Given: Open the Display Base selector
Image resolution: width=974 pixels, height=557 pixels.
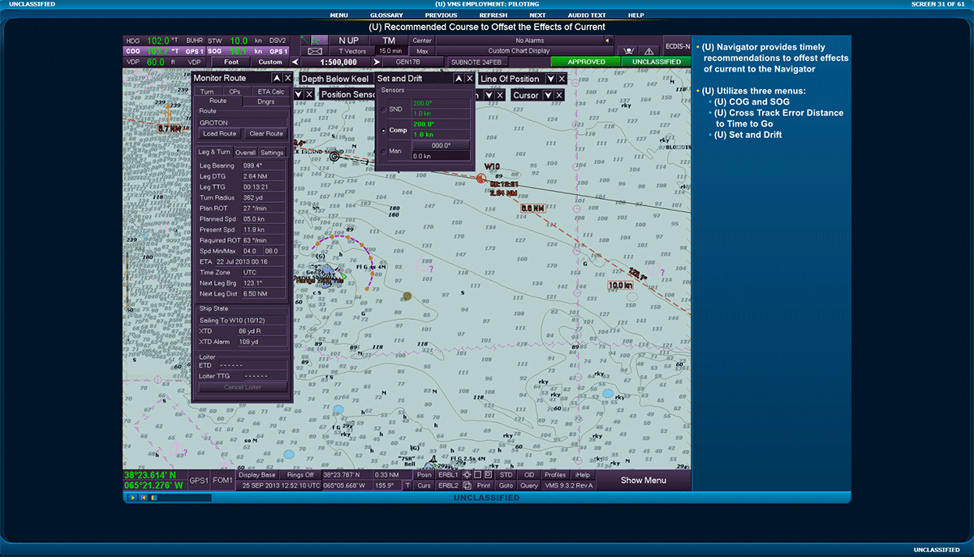Looking at the screenshot, I should tap(257, 474).
